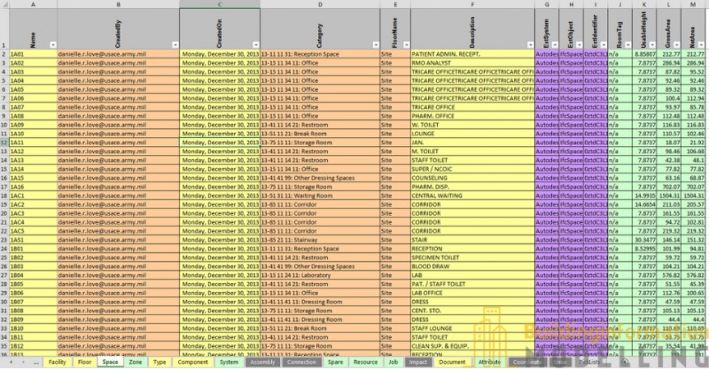Go to the Assembly sheet tab
This screenshot has width=709, height=369.
(x=262, y=362)
